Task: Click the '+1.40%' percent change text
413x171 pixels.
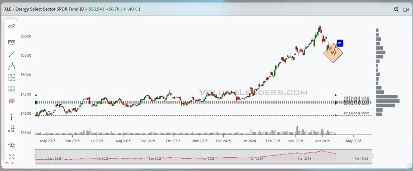Action: tap(130, 9)
